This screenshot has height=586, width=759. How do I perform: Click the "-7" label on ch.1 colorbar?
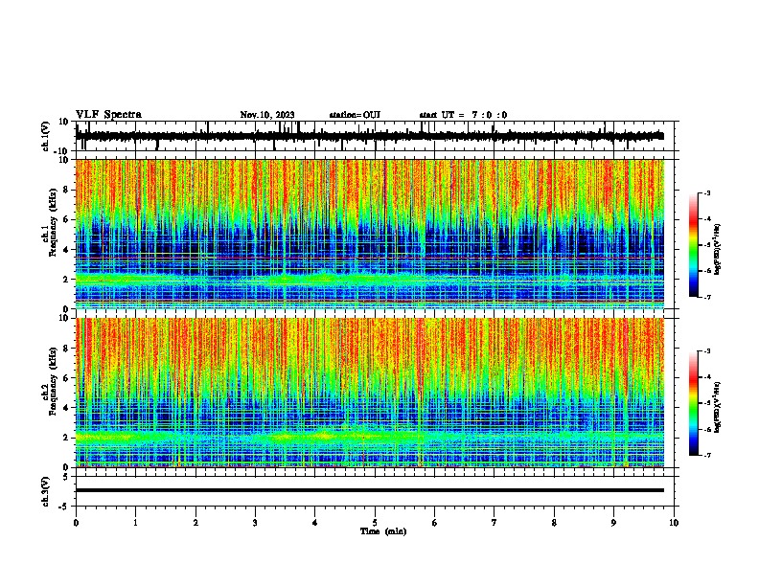[706, 297]
